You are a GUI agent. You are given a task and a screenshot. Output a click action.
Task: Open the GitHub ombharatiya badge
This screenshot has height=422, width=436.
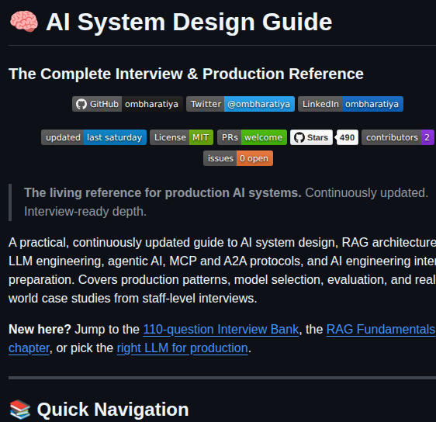(x=127, y=104)
